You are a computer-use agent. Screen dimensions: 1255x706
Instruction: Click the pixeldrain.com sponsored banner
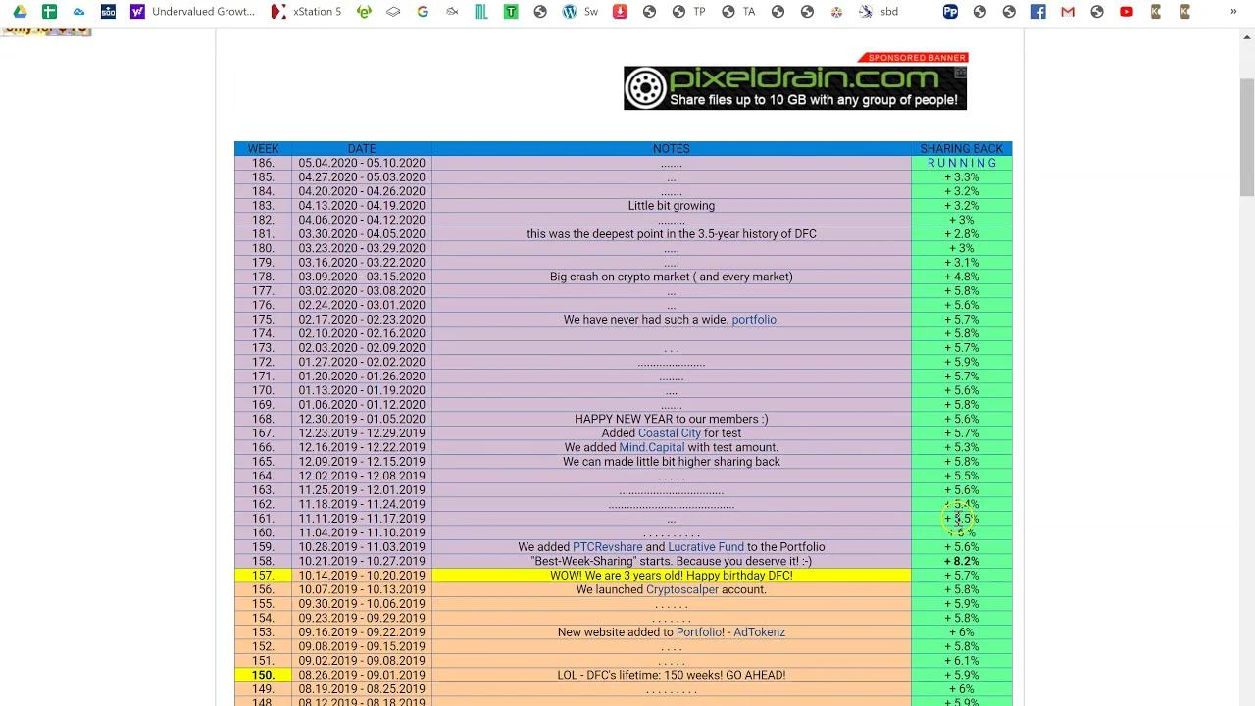(794, 87)
